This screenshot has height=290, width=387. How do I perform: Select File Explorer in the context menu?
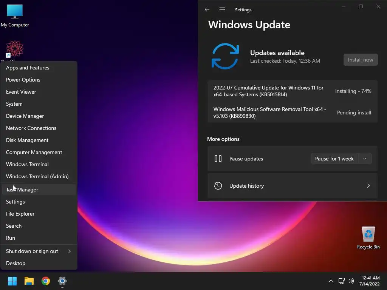pyautogui.click(x=39, y=214)
